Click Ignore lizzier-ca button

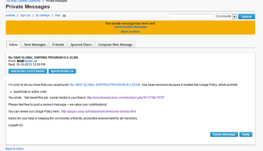pos(62,71)
